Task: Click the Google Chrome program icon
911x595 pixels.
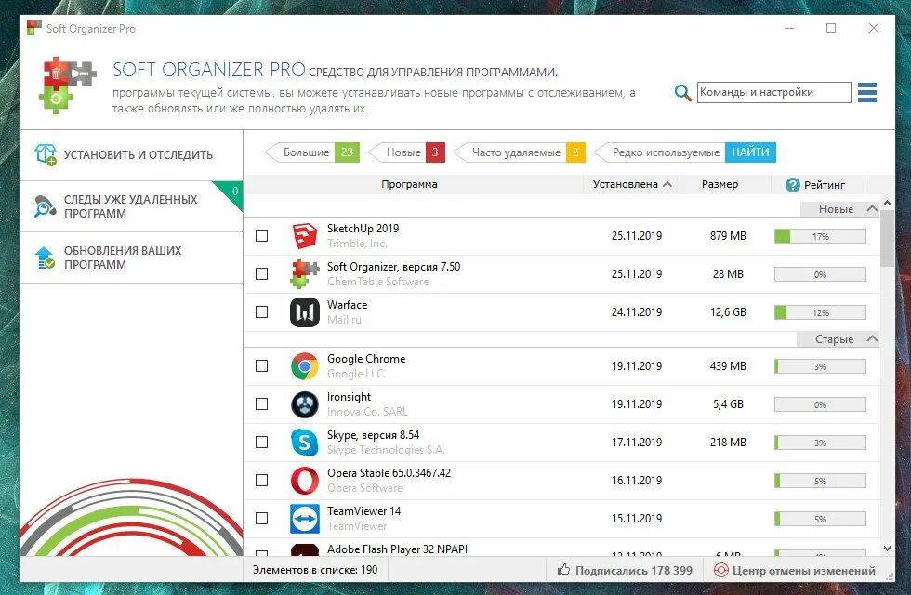Action: pyautogui.click(x=305, y=366)
